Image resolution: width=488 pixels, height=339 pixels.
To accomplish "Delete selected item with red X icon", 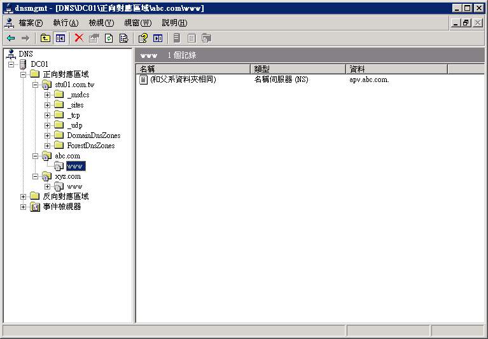I will pyautogui.click(x=79, y=38).
